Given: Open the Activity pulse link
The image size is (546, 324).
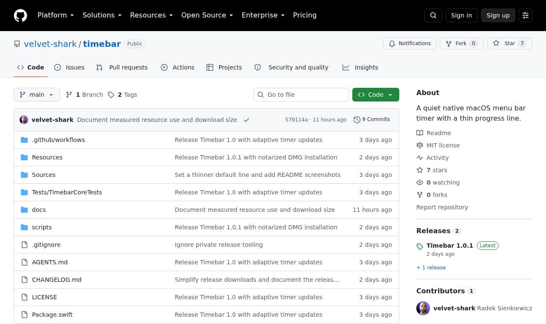Looking at the screenshot, I should tap(433, 158).
